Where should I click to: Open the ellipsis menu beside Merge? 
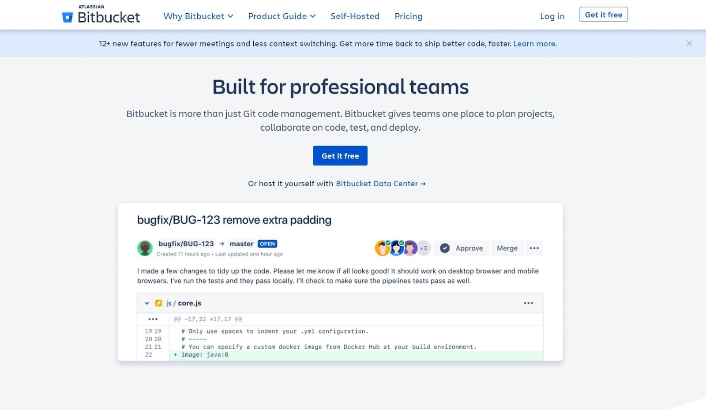click(534, 248)
